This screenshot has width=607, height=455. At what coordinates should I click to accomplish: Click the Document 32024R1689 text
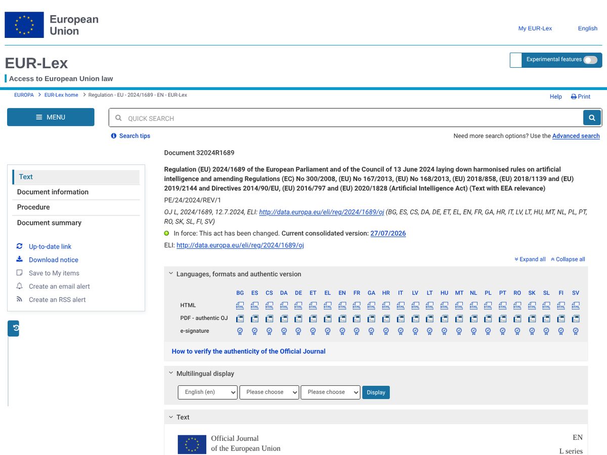click(x=199, y=153)
